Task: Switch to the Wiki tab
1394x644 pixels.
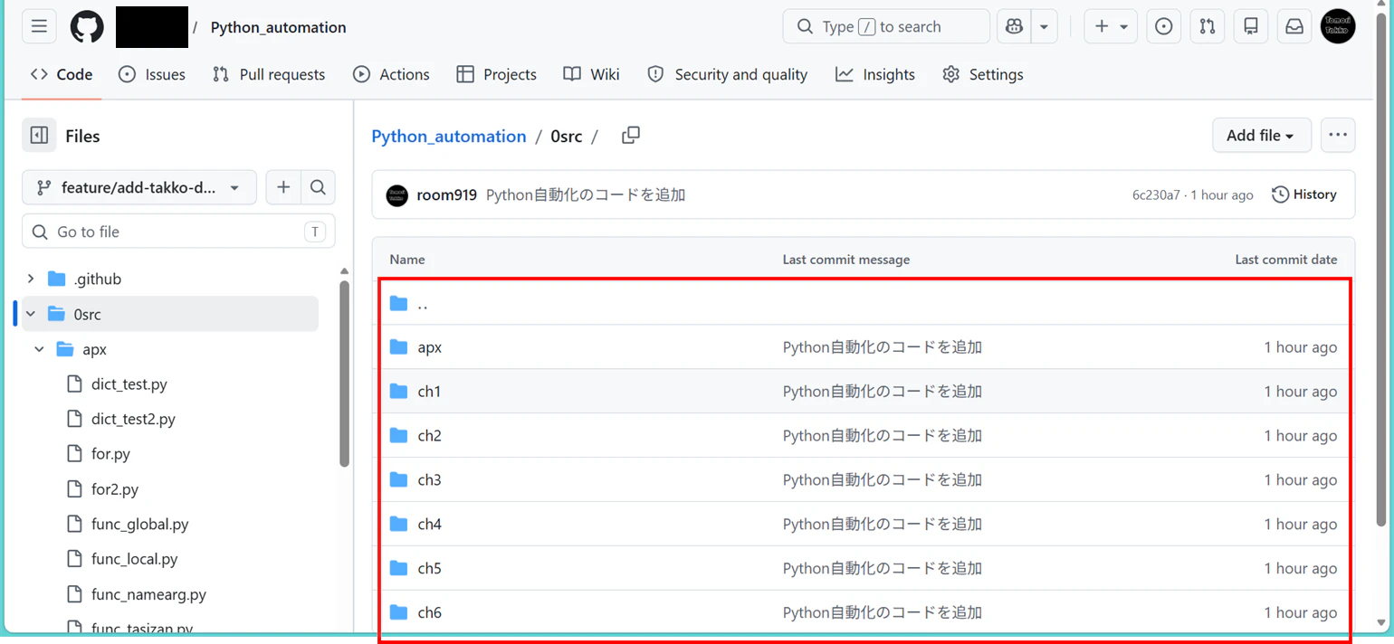Action: tap(591, 74)
